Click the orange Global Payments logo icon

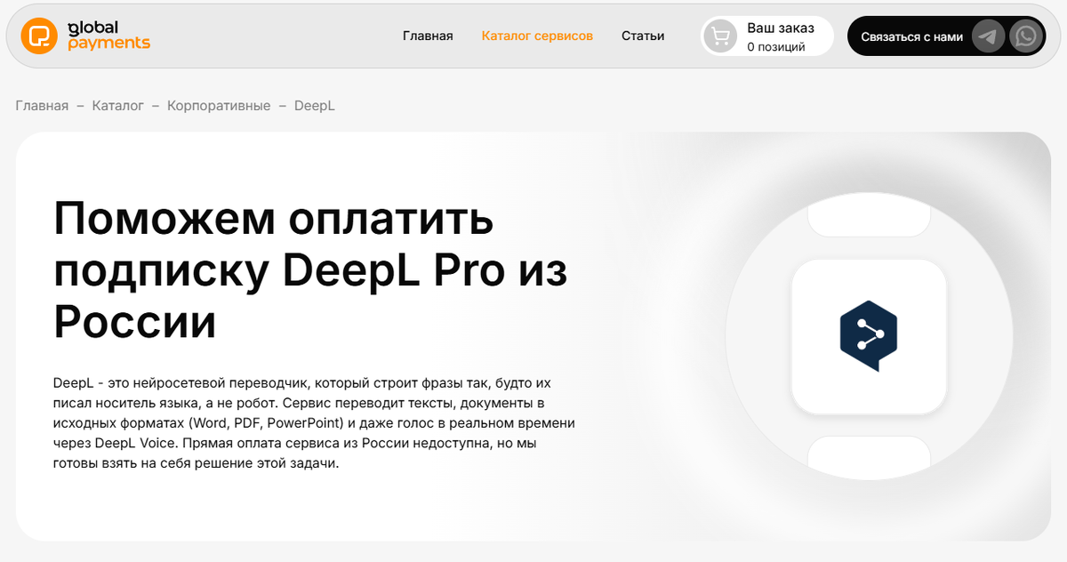pyautogui.click(x=39, y=36)
